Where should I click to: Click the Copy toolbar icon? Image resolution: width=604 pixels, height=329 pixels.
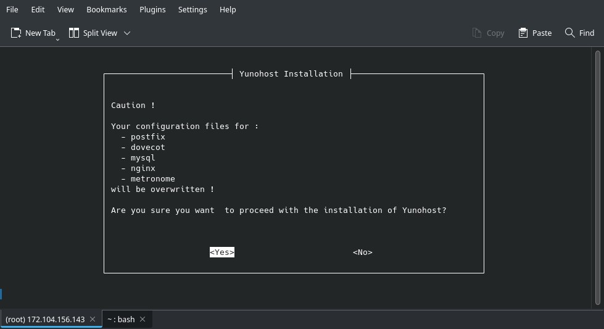click(x=477, y=33)
